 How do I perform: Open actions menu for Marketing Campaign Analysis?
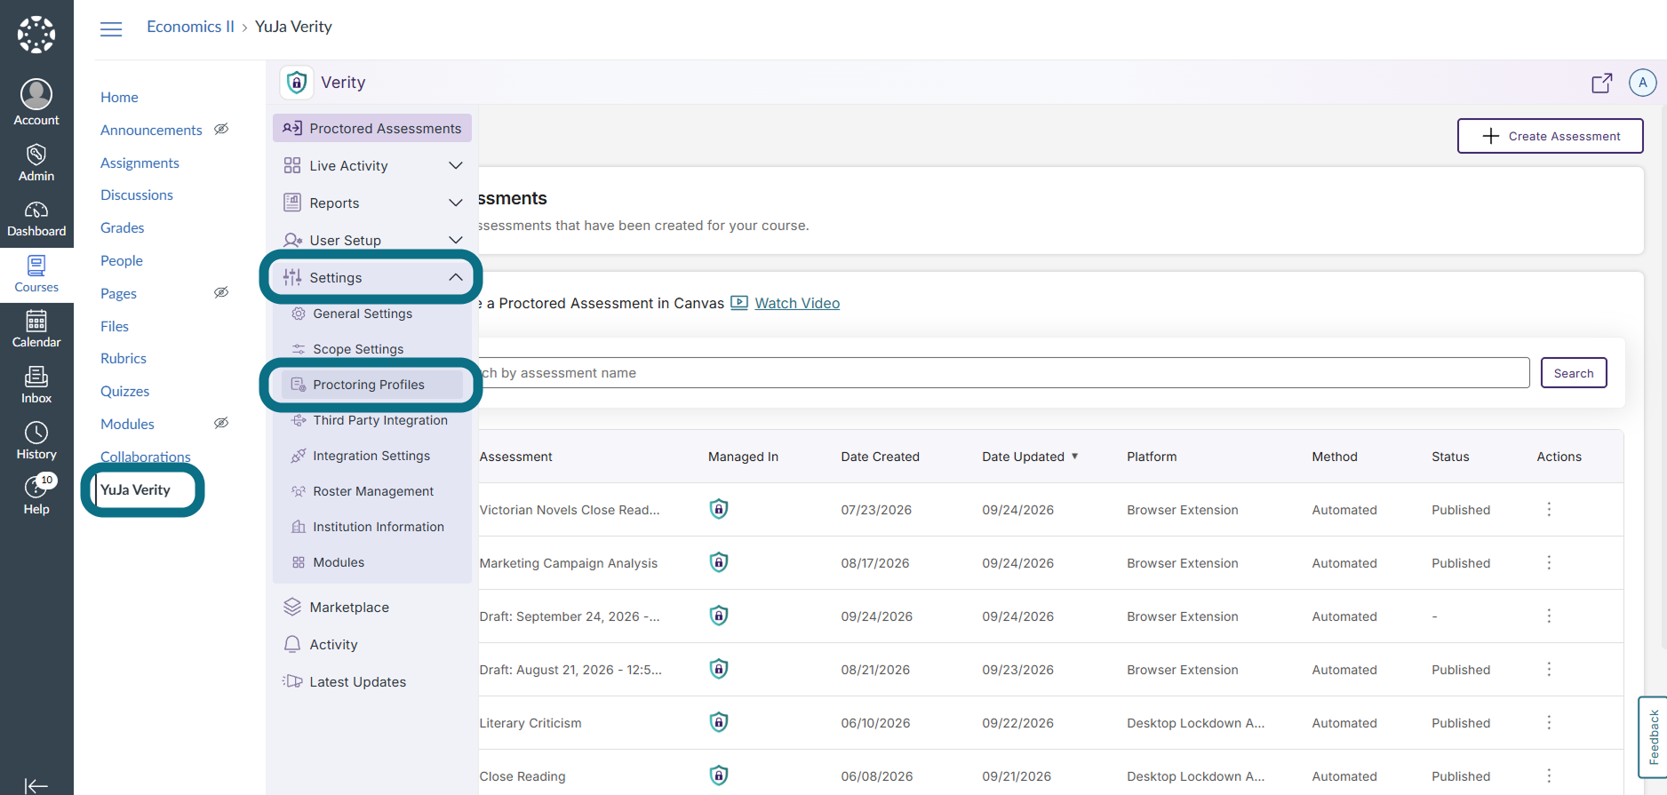(x=1549, y=562)
